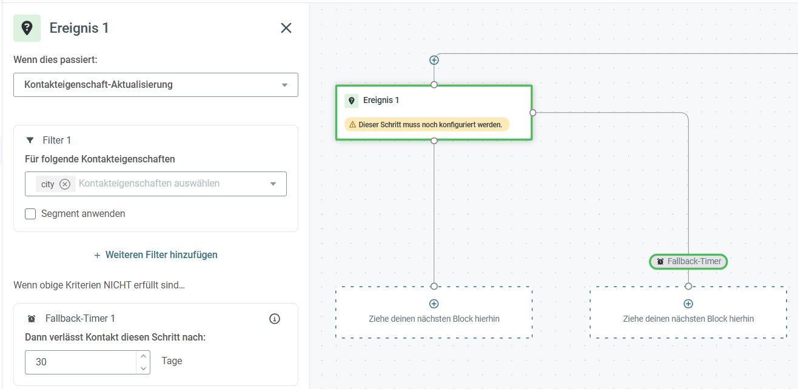Click the 'Tage' unit label
The image size is (798, 389).
(172, 361)
